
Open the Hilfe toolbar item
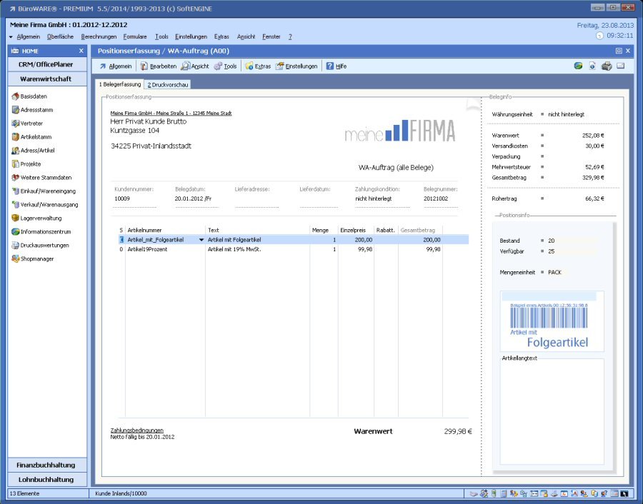[x=337, y=66]
